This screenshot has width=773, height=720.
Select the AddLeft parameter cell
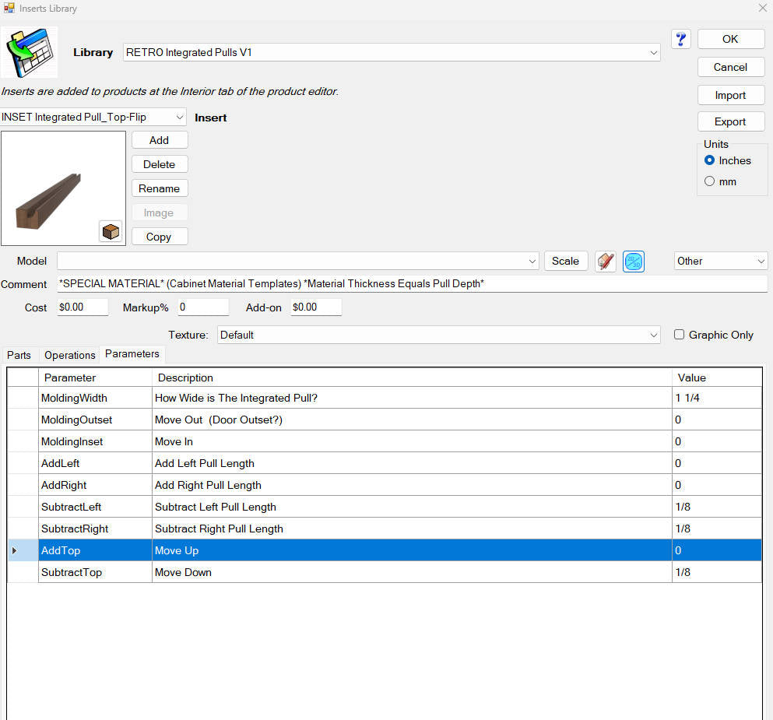point(95,463)
